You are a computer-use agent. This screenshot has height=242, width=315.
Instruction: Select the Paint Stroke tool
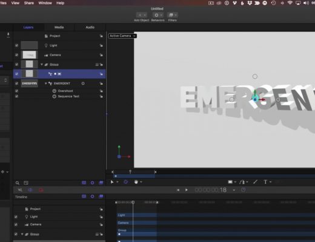click(x=255, y=182)
